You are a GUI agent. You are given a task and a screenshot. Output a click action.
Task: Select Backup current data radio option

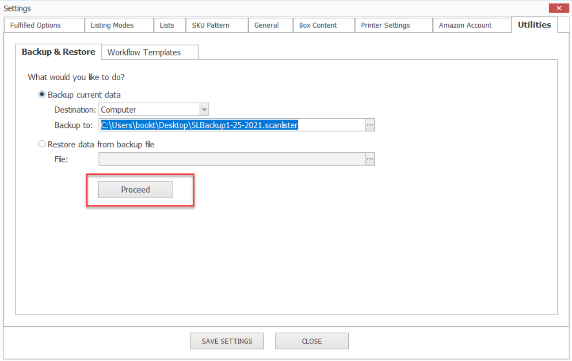(x=42, y=94)
